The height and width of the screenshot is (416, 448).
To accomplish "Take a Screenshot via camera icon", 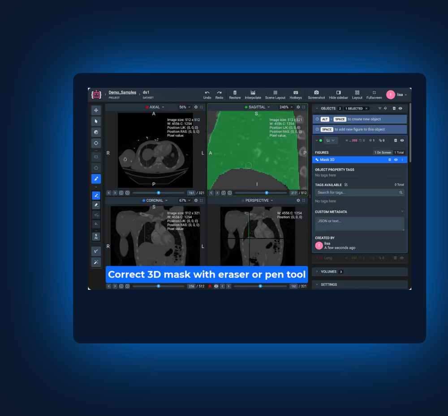I will [316, 95].
